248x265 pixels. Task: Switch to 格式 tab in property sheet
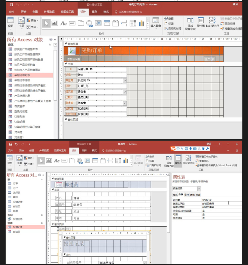[x=175, y=195]
